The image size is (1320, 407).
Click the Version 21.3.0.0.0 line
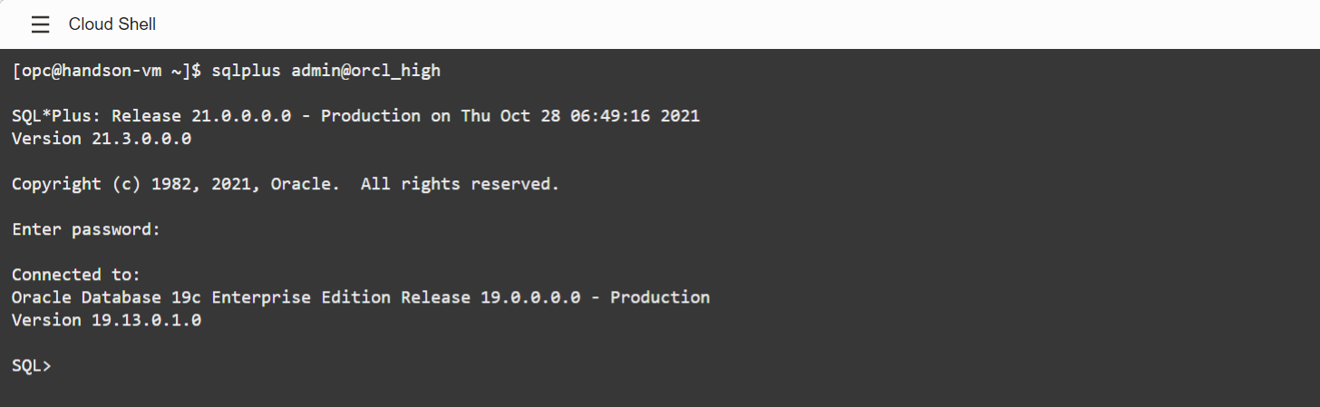tap(102, 139)
